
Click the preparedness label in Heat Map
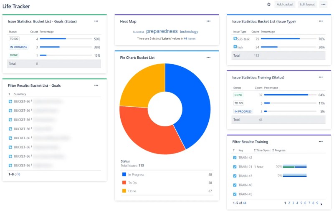(x=162, y=31)
